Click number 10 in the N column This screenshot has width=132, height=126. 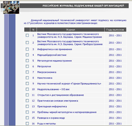tap(33, 89)
